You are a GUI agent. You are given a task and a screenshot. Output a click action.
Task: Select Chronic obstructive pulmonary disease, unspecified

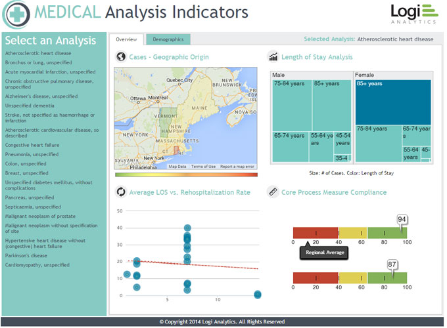[x=49, y=84]
